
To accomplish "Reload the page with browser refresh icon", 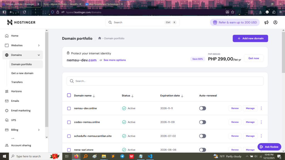I will [24, 12].
